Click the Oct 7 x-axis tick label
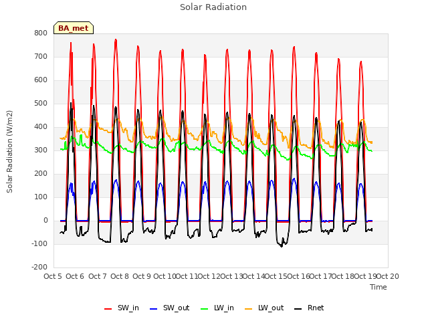This screenshot has height=321, width=428. coord(98,276)
